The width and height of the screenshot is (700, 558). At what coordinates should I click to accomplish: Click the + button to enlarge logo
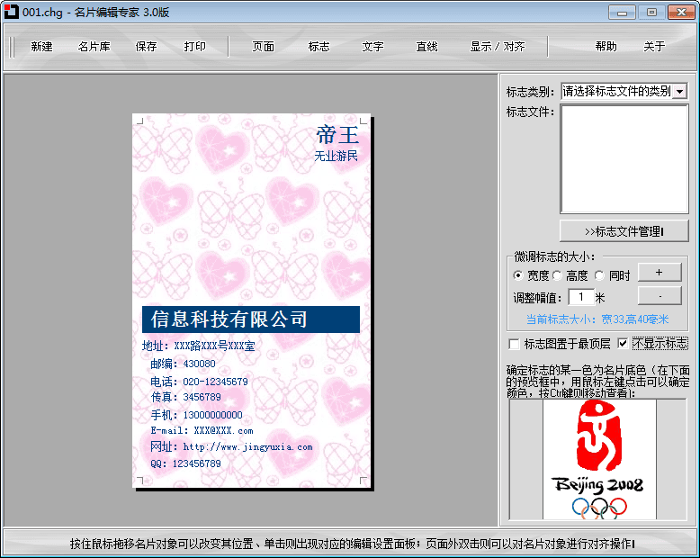point(659,272)
